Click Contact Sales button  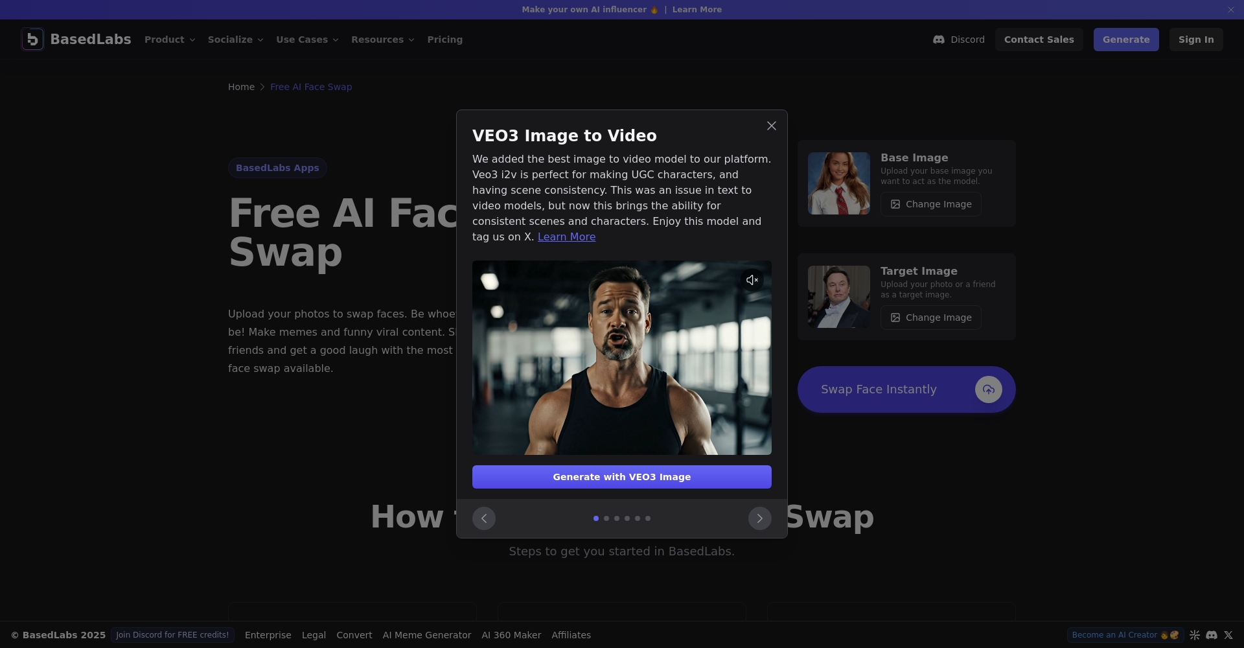click(1039, 40)
